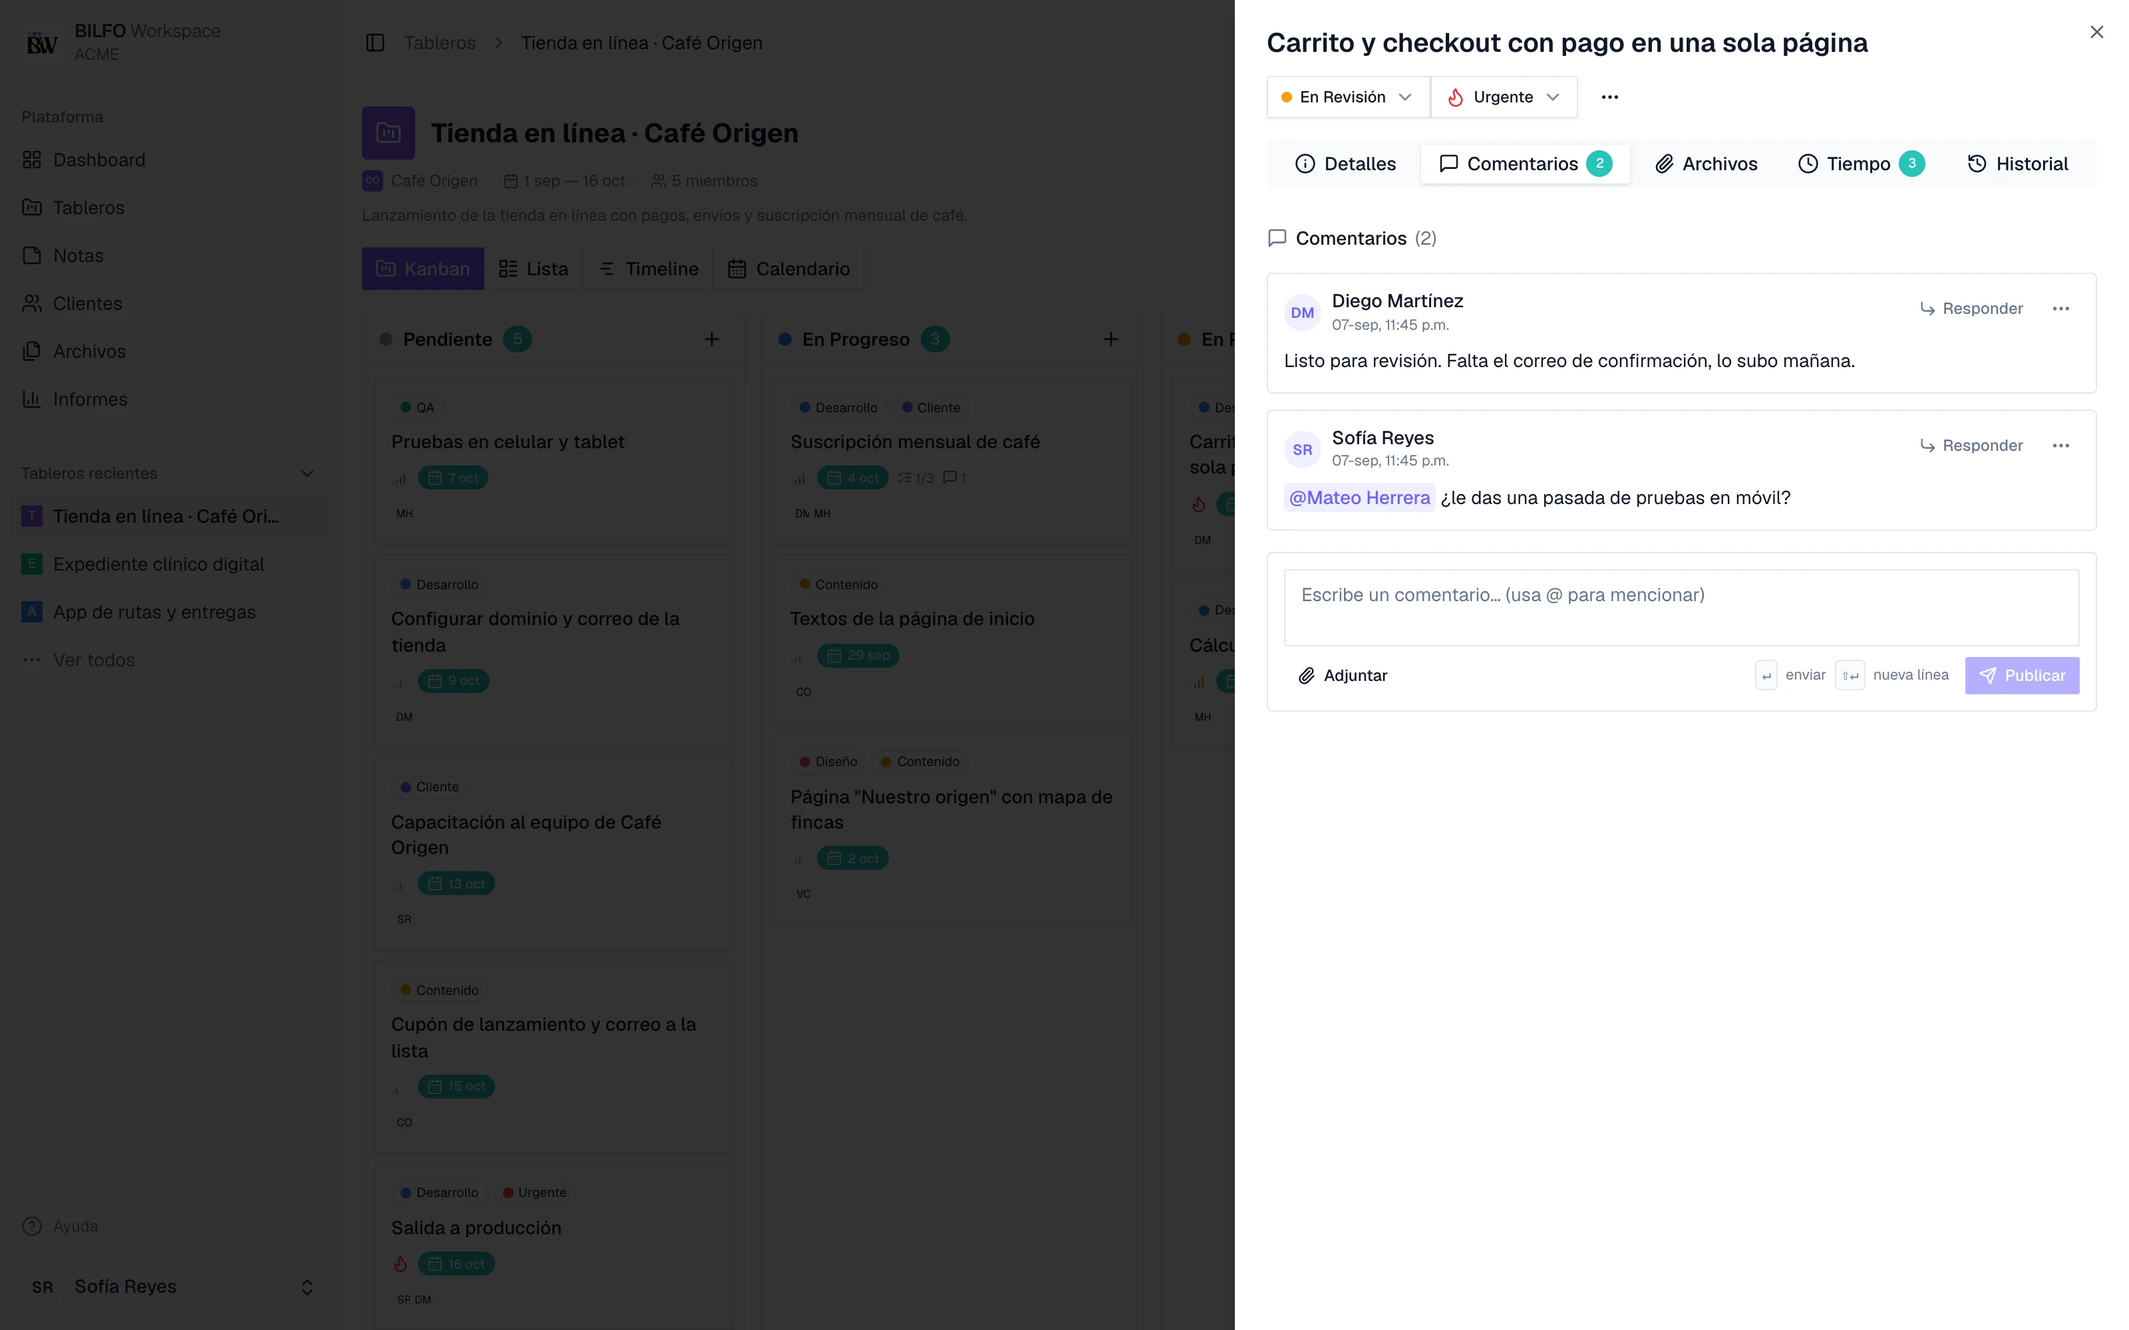
Task: Click the BILFO Workspace logo
Action: (x=41, y=42)
